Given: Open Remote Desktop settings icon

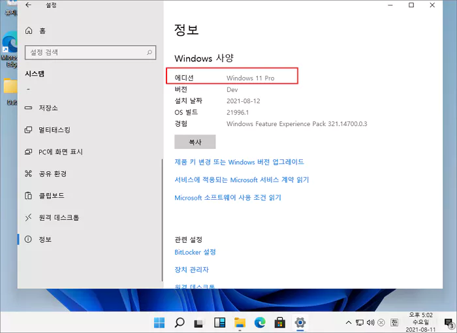Looking at the screenshot, I should pos(28,217).
